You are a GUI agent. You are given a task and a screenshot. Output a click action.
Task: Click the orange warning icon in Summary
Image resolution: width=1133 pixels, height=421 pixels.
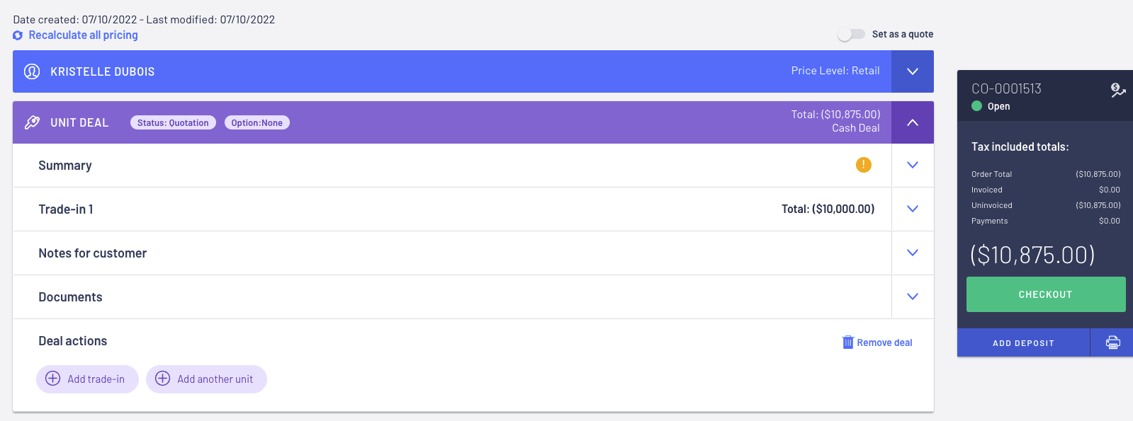point(864,165)
